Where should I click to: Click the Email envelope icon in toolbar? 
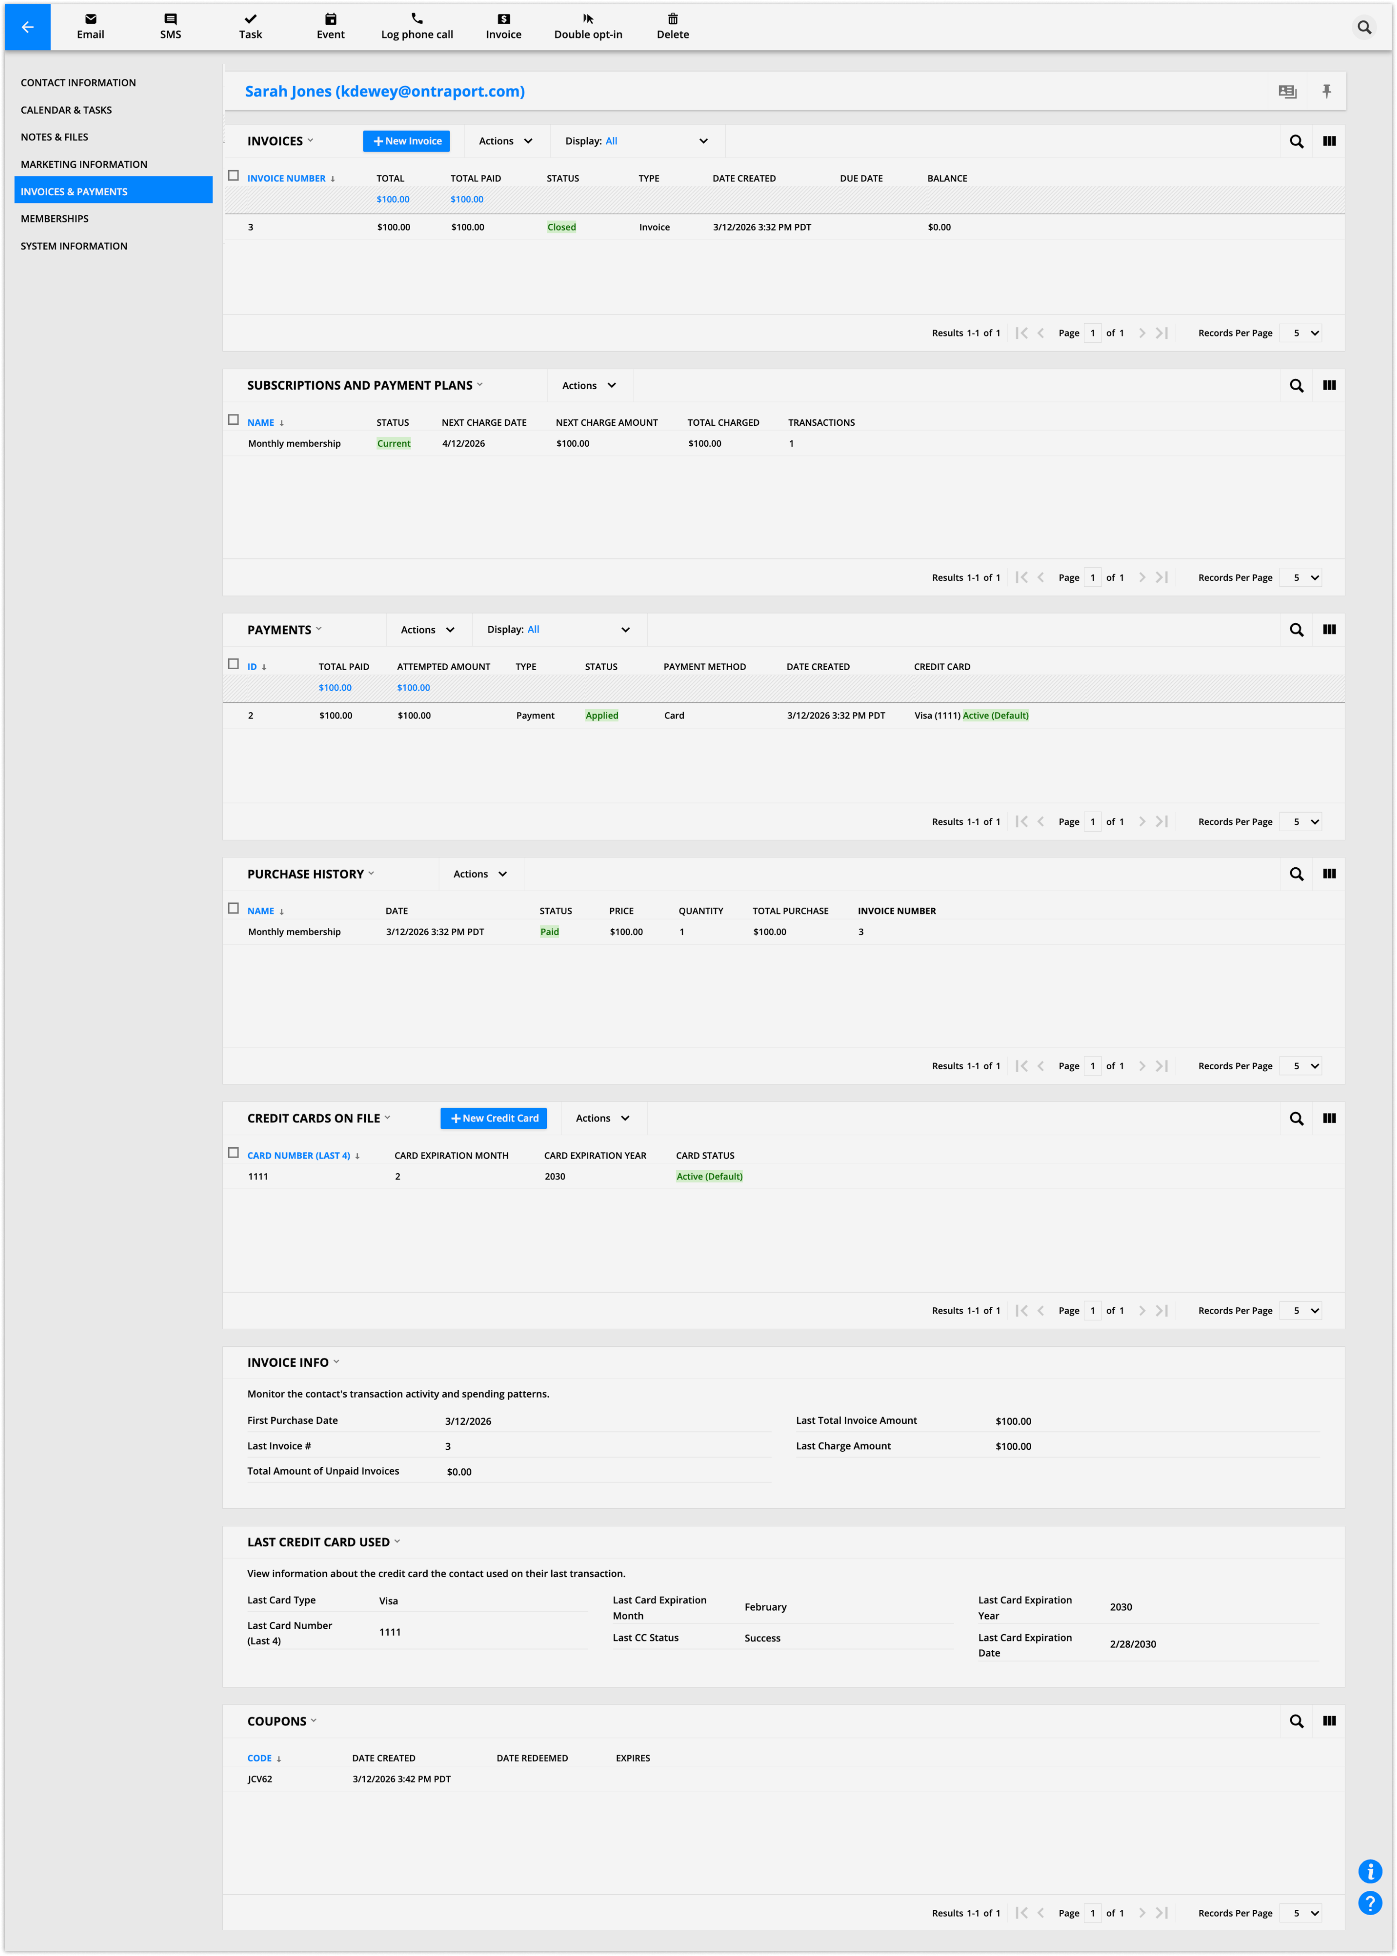90,19
